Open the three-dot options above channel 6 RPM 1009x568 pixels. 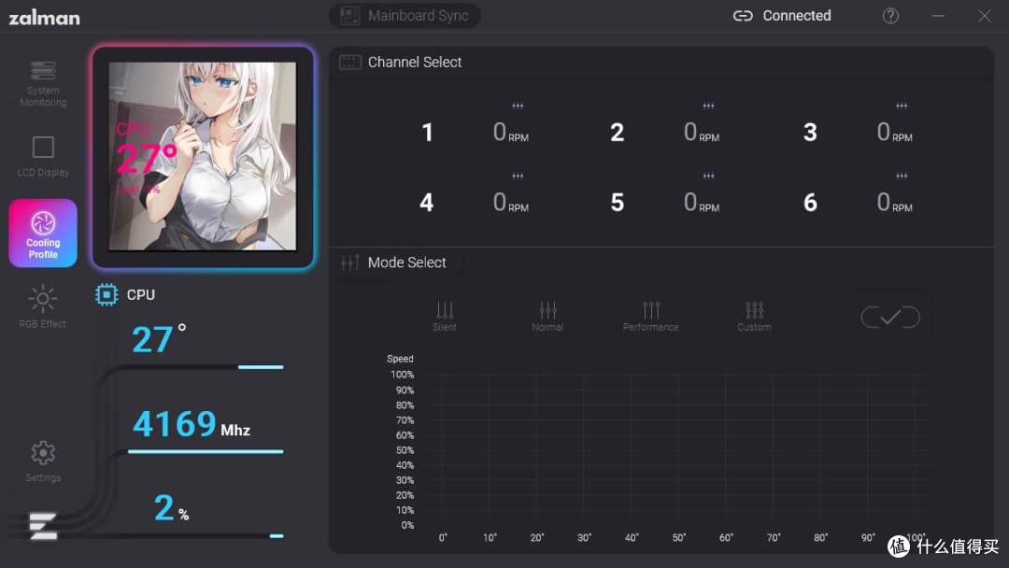pos(902,176)
